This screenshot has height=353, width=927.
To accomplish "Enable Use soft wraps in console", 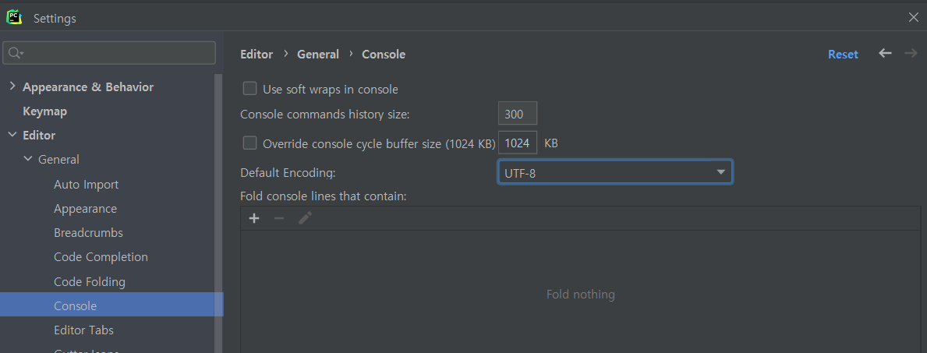I will [250, 89].
